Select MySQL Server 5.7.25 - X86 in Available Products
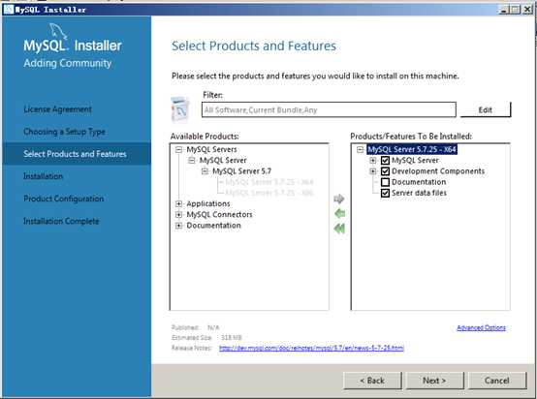The width and height of the screenshot is (537, 399). [269, 193]
